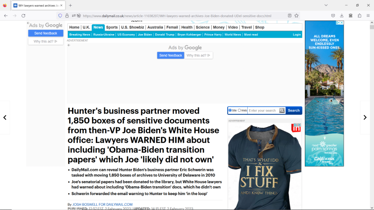The height and width of the screenshot is (210, 374).
Task: Open the Video section
Action: (233, 28)
